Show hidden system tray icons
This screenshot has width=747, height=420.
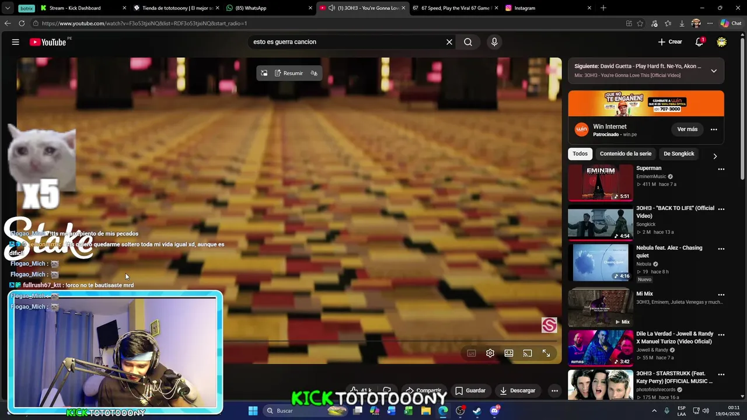pos(655,411)
